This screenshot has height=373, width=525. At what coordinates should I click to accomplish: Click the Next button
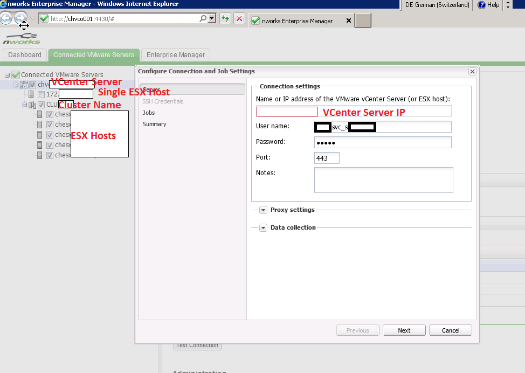pyautogui.click(x=404, y=330)
